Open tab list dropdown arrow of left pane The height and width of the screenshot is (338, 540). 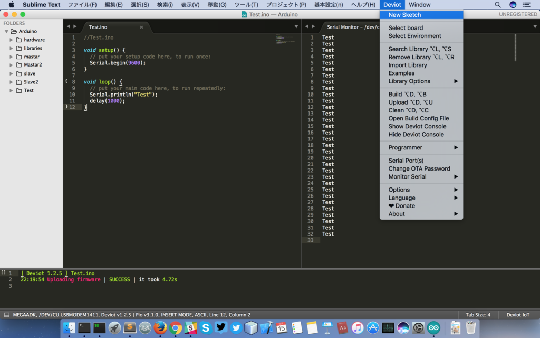[296, 26]
